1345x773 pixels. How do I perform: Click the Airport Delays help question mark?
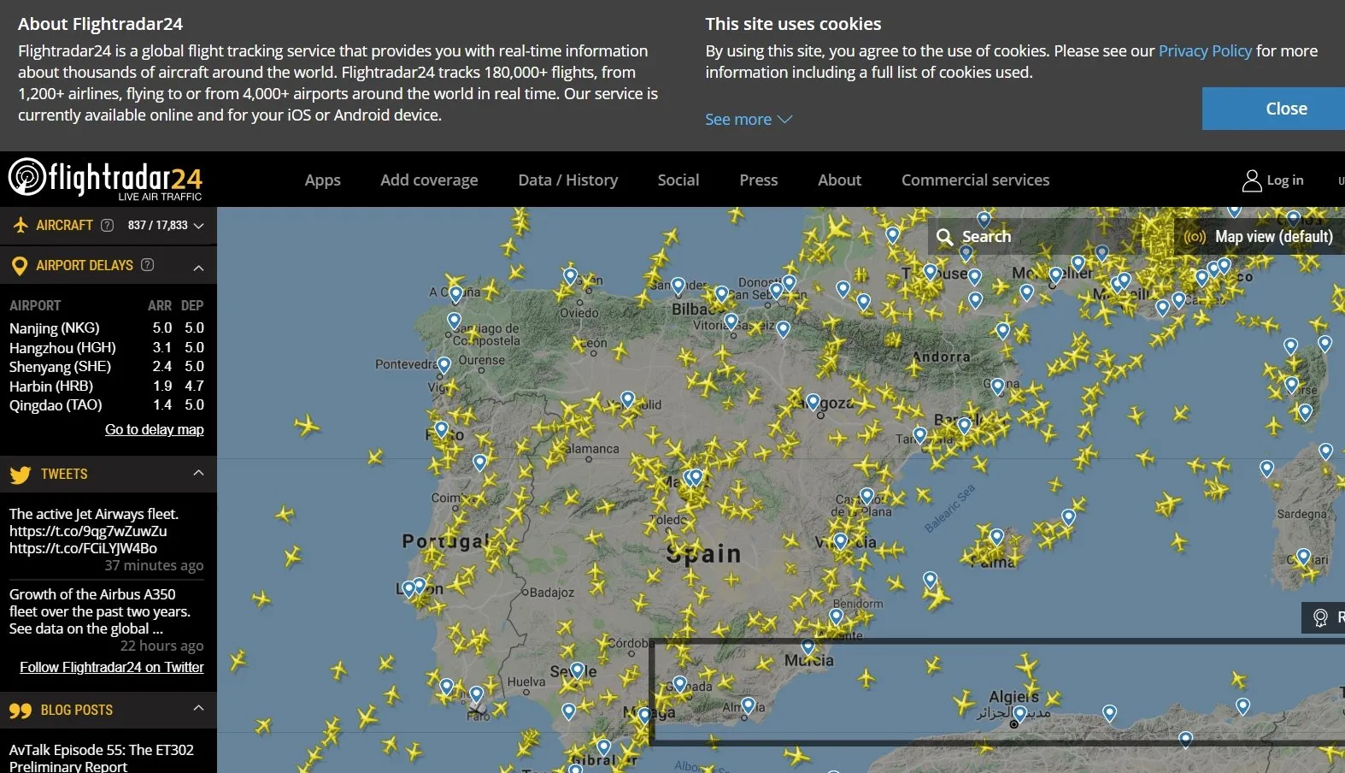tap(147, 265)
